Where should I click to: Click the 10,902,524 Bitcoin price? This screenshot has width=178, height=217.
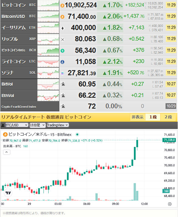81,5
